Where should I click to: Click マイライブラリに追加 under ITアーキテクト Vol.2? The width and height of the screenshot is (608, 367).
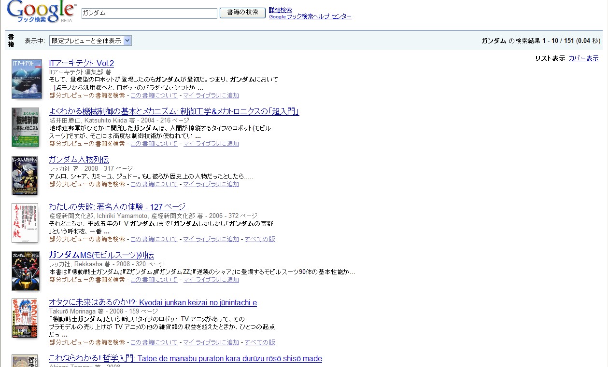(x=211, y=95)
